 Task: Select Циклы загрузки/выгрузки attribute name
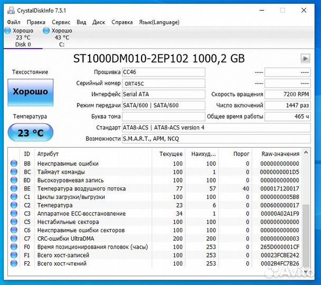[x=71, y=197]
